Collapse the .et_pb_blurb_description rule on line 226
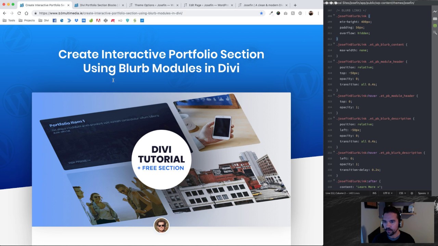Screen dimensions: 438x246 click(334, 119)
